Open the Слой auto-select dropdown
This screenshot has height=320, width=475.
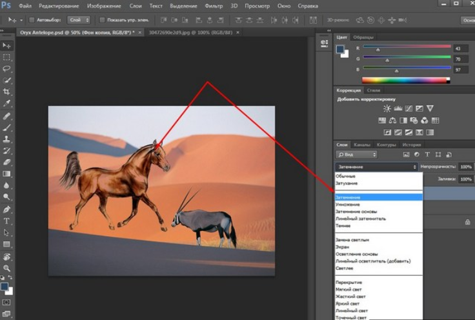coord(79,20)
